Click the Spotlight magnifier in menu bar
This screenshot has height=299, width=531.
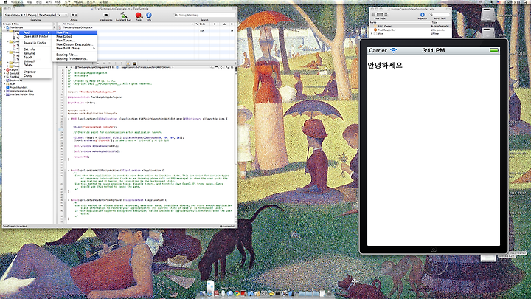[x=527, y=2]
